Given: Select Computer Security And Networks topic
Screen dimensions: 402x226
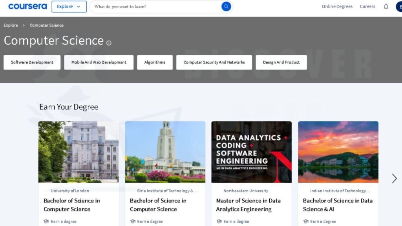Looking at the screenshot, I should click(x=214, y=62).
